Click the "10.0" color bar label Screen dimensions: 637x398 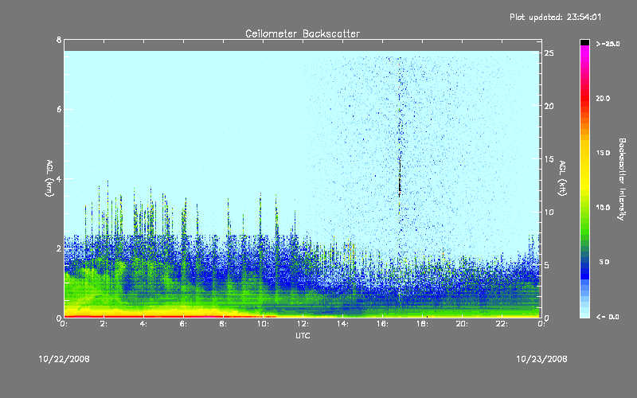[603, 208]
